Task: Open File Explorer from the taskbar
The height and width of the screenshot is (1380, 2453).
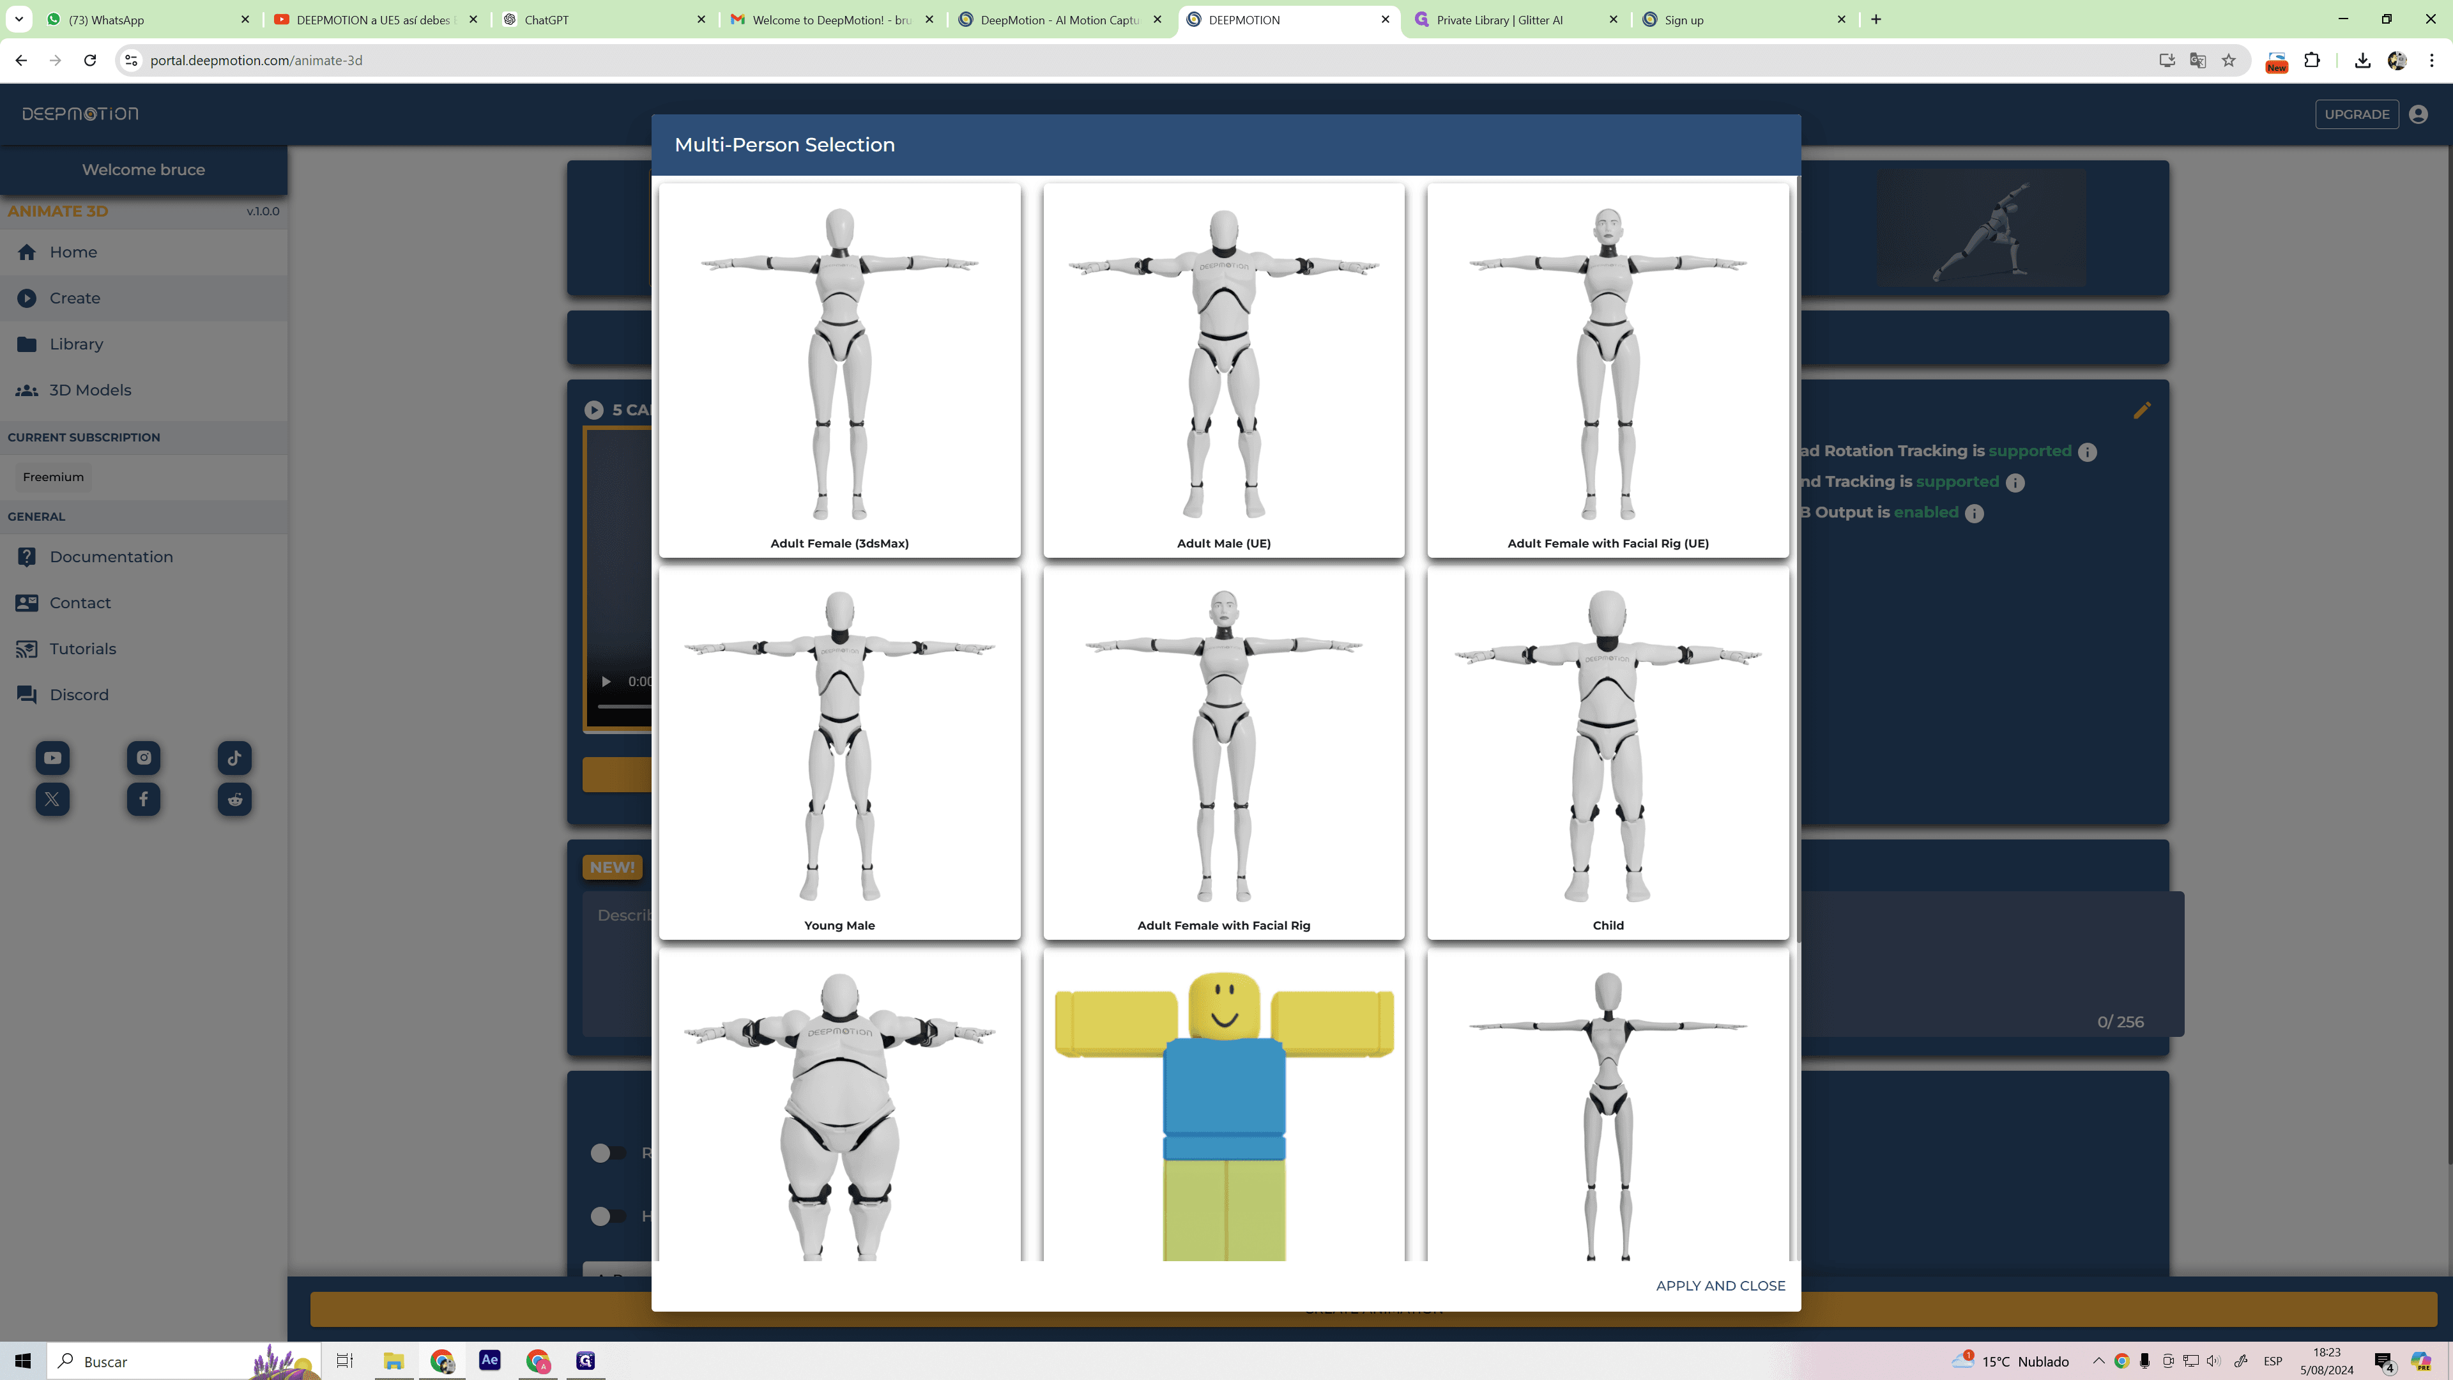Action: [x=394, y=1361]
